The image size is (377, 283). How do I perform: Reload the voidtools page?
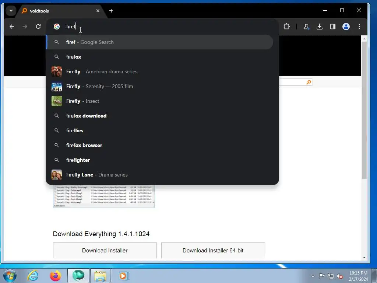click(x=38, y=27)
